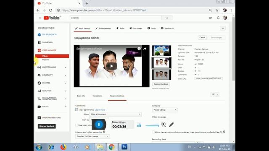
Task: Switch to End screen tab
Action: tap(136, 29)
